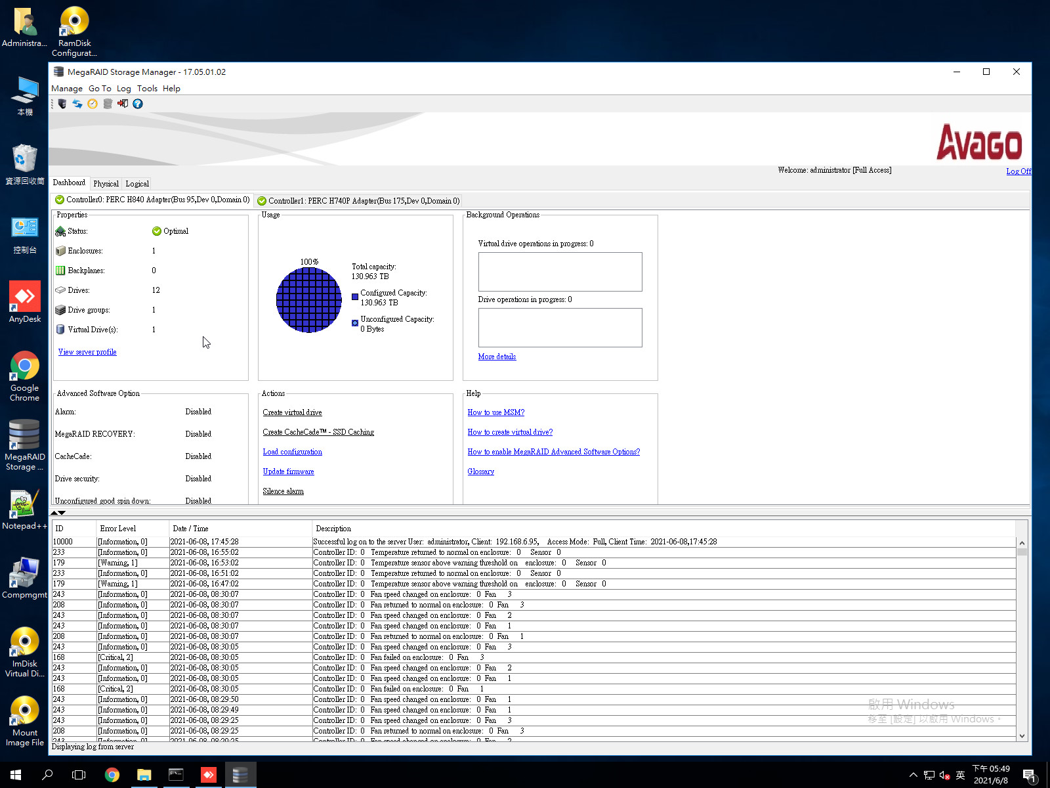Click the MegaRAID Storage Manager taskbar icon
1050x788 pixels.
[240, 775]
